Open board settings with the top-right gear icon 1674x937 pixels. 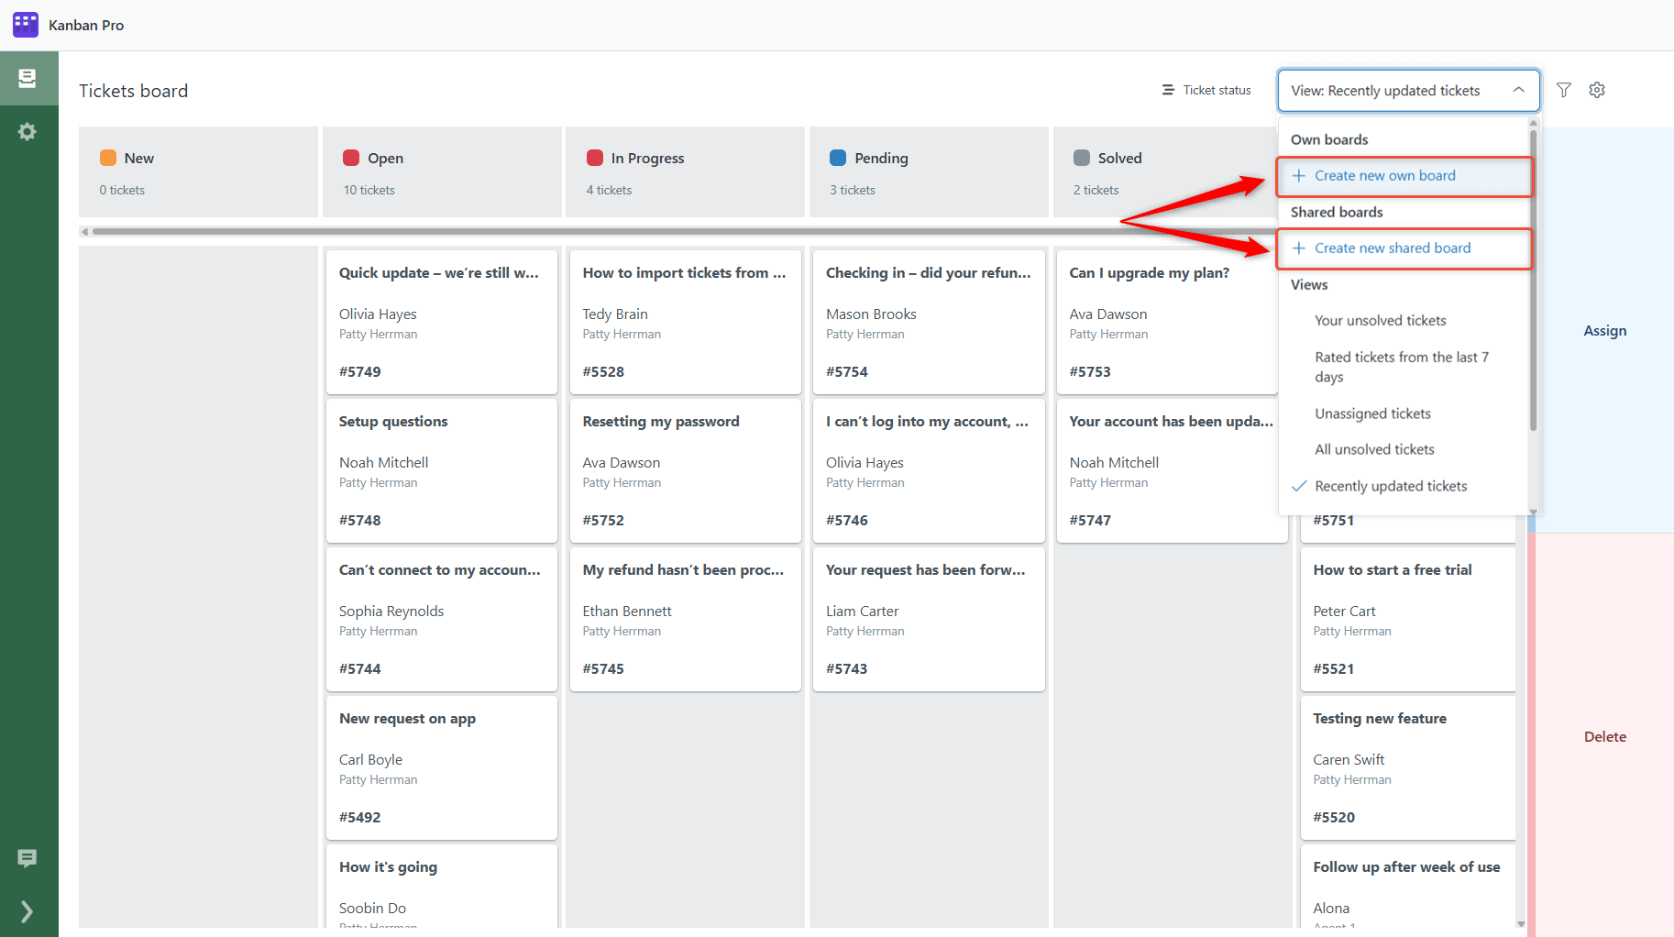point(1596,90)
